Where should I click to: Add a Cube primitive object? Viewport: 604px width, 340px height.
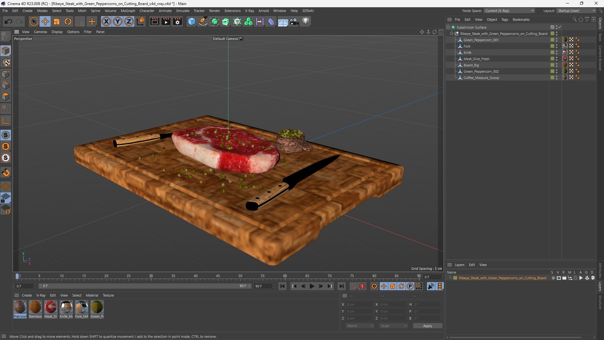[192, 21]
